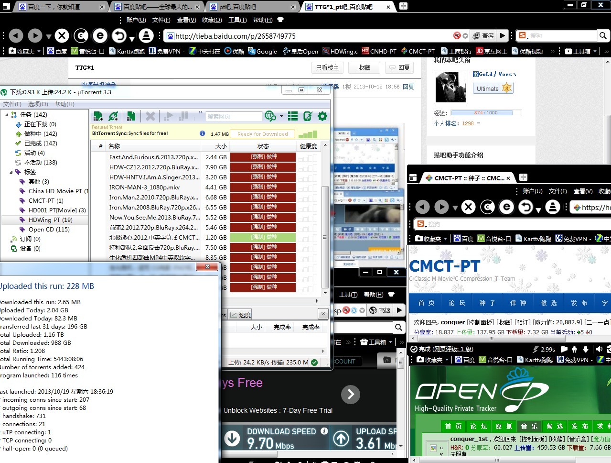611x463 pixels.
Task: Stop page loading with X button in tieba browser
Action: coord(62,35)
